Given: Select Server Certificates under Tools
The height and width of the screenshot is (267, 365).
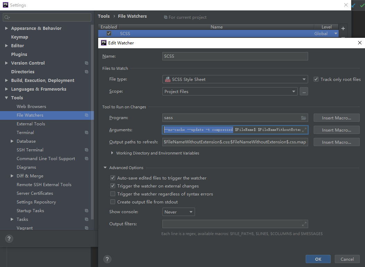Looking at the screenshot, I should 35,193.
